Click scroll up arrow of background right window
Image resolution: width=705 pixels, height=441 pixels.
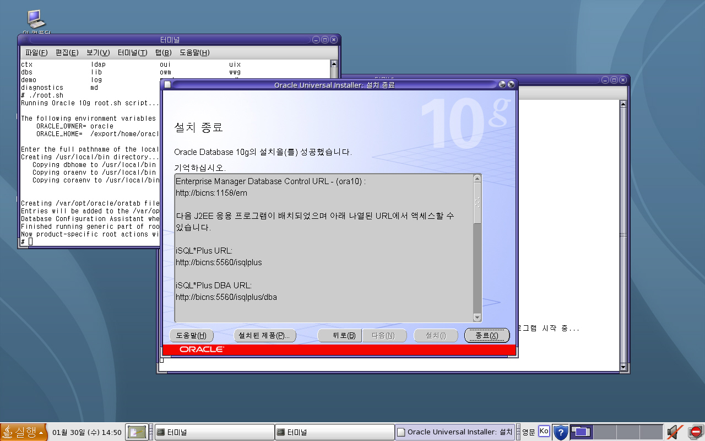623,104
